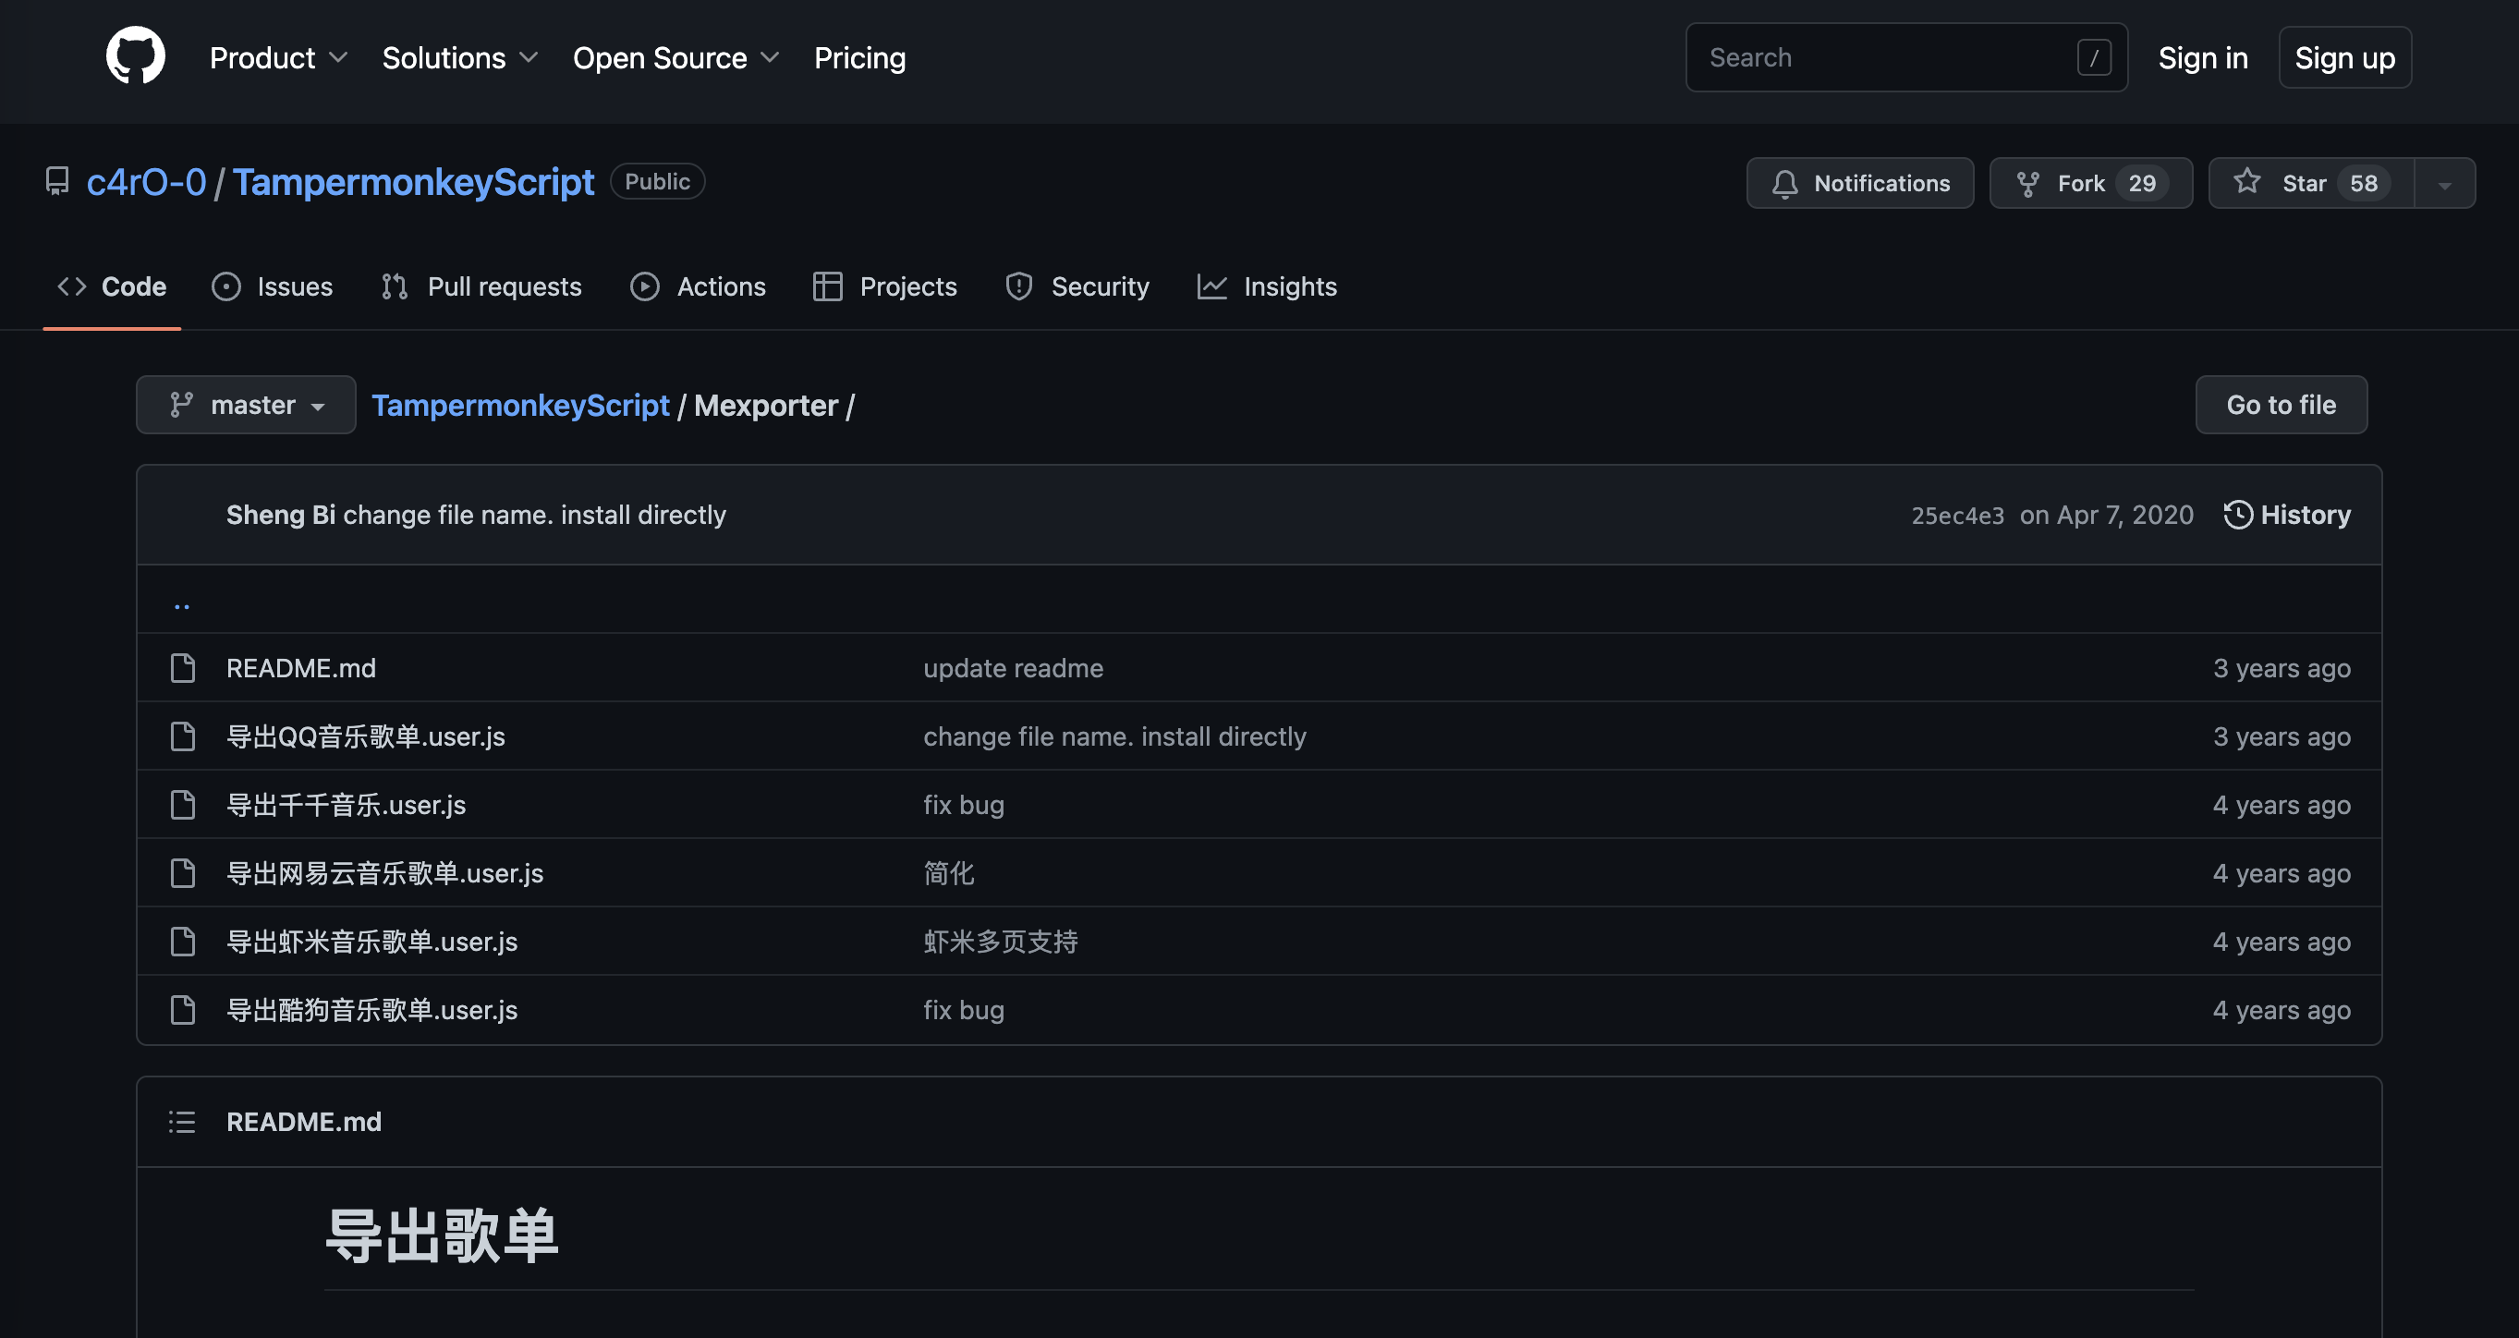The height and width of the screenshot is (1338, 2519).
Task: Open the Insights tab
Action: [x=1267, y=286]
